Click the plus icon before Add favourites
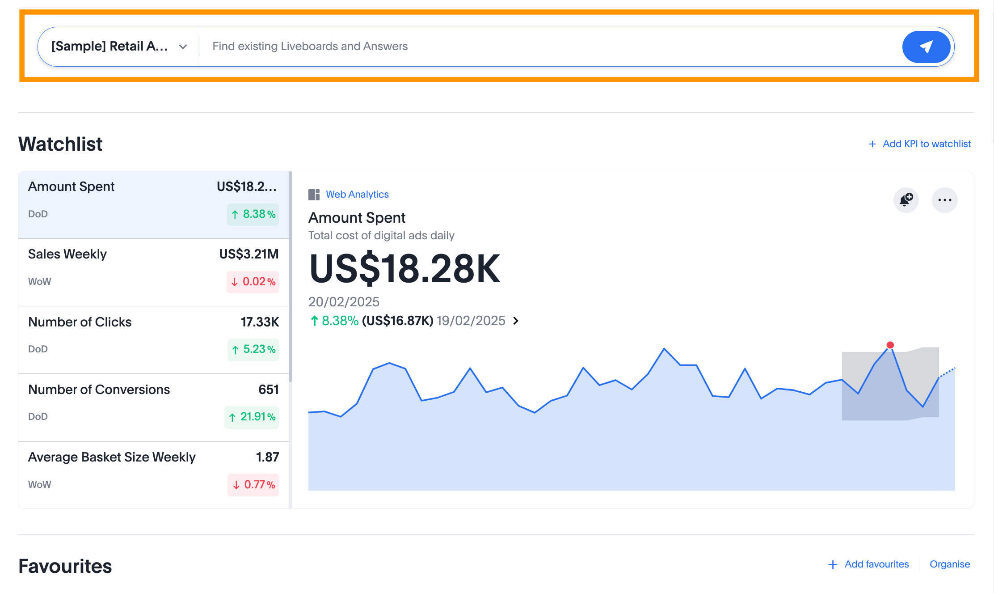 (x=833, y=564)
